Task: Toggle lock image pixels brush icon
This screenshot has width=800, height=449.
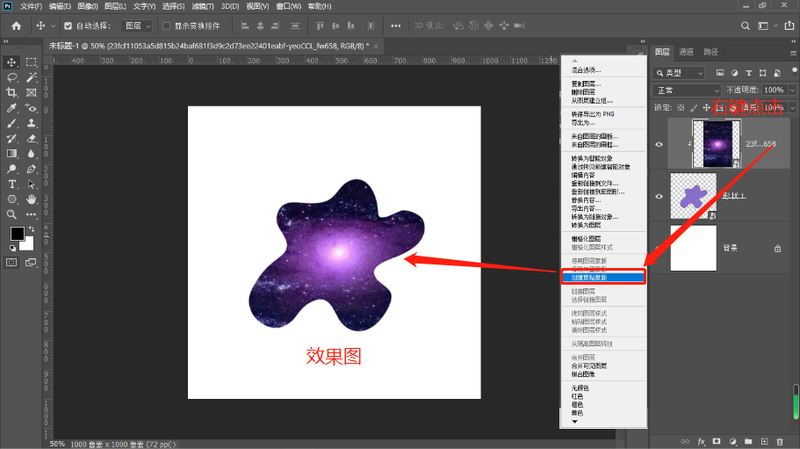Action: tap(694, 108)
